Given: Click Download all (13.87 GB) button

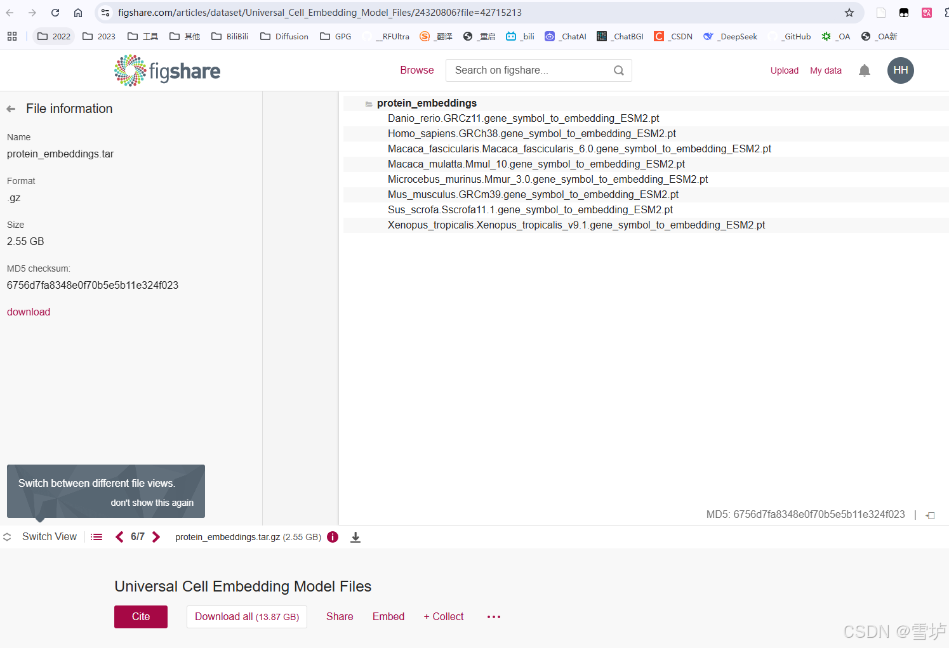Looking at the screenshot, I should [x=247, y=617].
